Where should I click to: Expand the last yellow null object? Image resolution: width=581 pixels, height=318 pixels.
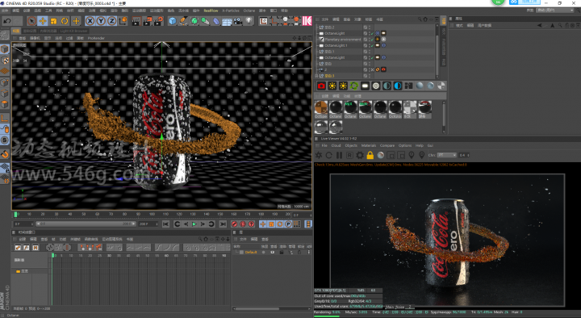[x=317, y=76]
